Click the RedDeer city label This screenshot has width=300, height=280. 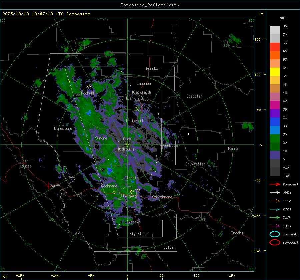[x=141, y=101]
